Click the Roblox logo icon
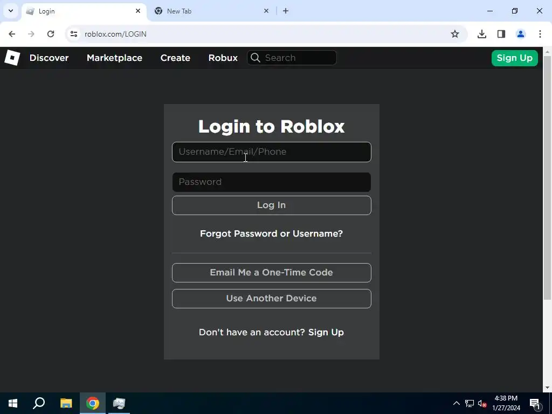Image resolution: width=552 pixels, height=414 pixels. [12, 58]
